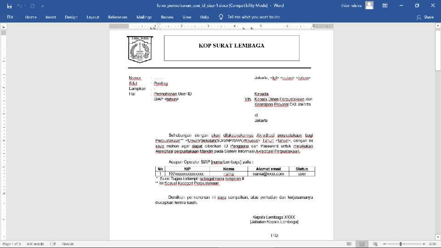
Task: Open the undo history dropdown arrow
Action: [x=25, y=6]
